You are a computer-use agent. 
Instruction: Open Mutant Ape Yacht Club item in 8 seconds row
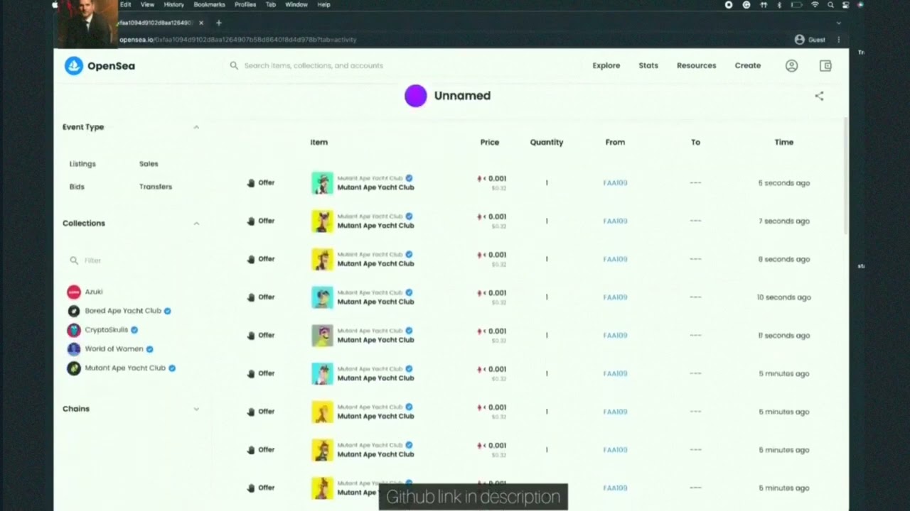tap(375, 263)
